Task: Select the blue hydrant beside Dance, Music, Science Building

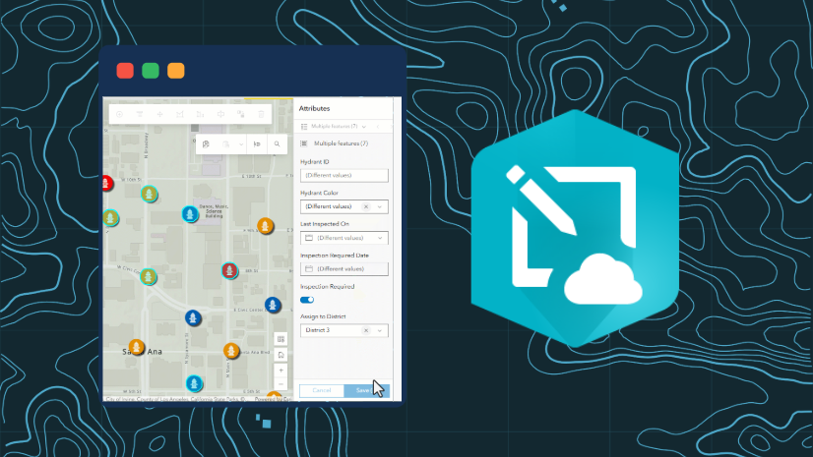Action: 190,213
